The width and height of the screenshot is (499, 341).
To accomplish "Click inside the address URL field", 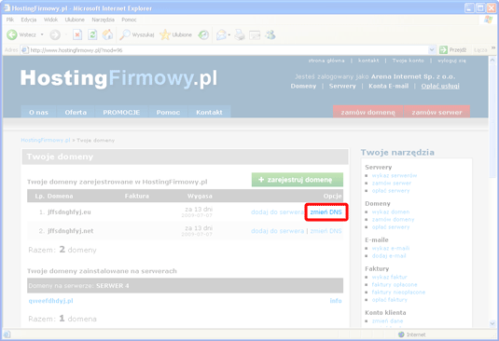I will click(229, 50).
